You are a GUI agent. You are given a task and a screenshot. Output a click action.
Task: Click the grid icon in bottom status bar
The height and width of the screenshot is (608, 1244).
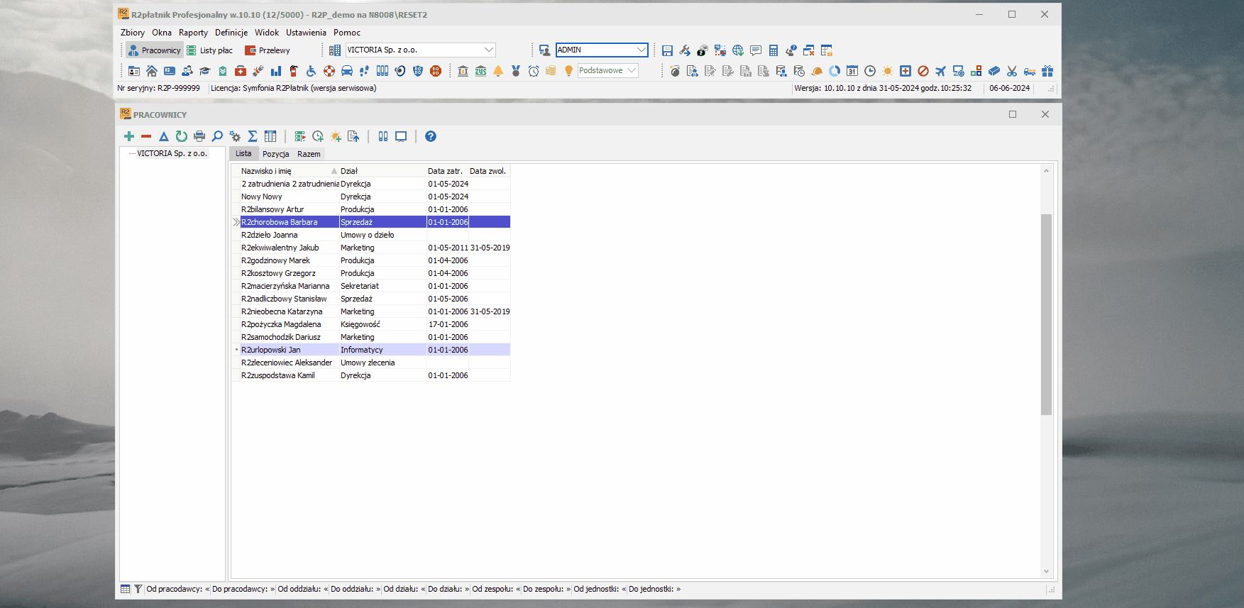[x=126, y=589]
